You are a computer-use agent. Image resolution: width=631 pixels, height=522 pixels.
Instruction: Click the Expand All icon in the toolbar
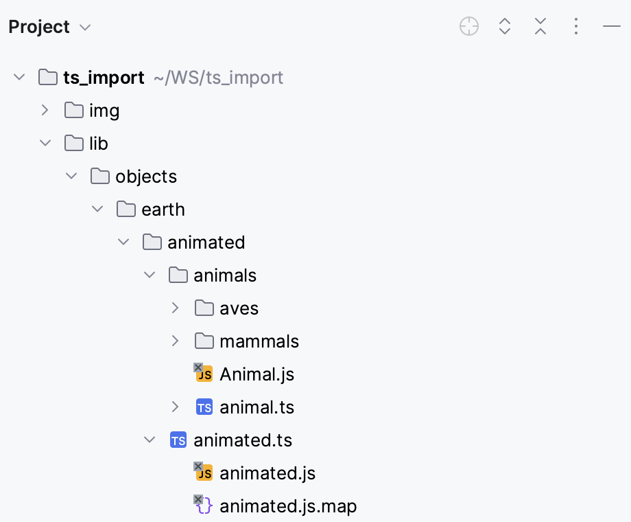click(505, 26)
